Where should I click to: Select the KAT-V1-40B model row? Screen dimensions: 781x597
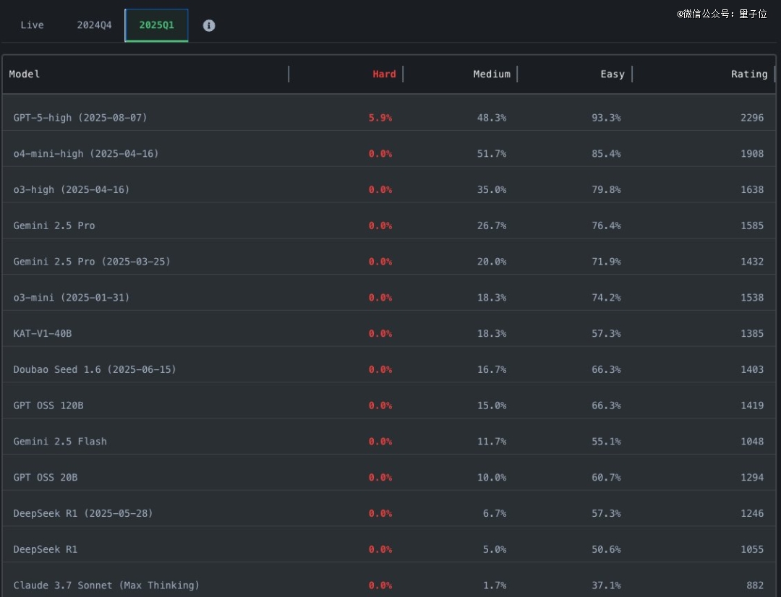(389, 333)
